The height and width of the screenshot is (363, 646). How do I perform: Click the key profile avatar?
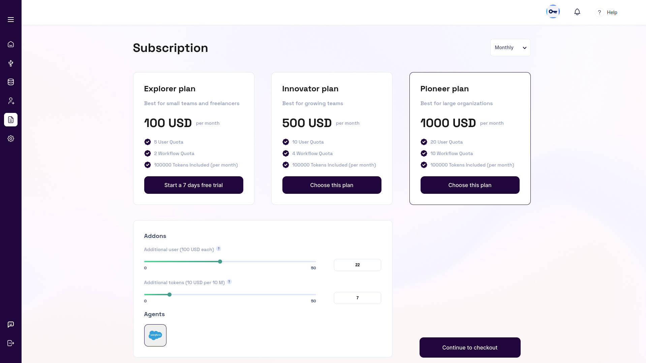pos(553,12)
